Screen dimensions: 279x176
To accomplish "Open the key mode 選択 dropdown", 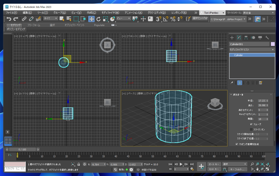I will [234, 164].
